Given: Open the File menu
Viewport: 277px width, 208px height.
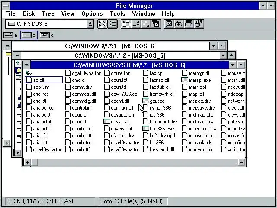Looking at the screenshot, I should pos(10,13).
